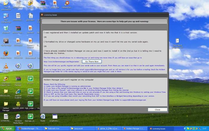Image resolution: width=209 pixels, height=131 pixels.
Task: Select the Корзина recycle bin icon
Action: (6, 30)
